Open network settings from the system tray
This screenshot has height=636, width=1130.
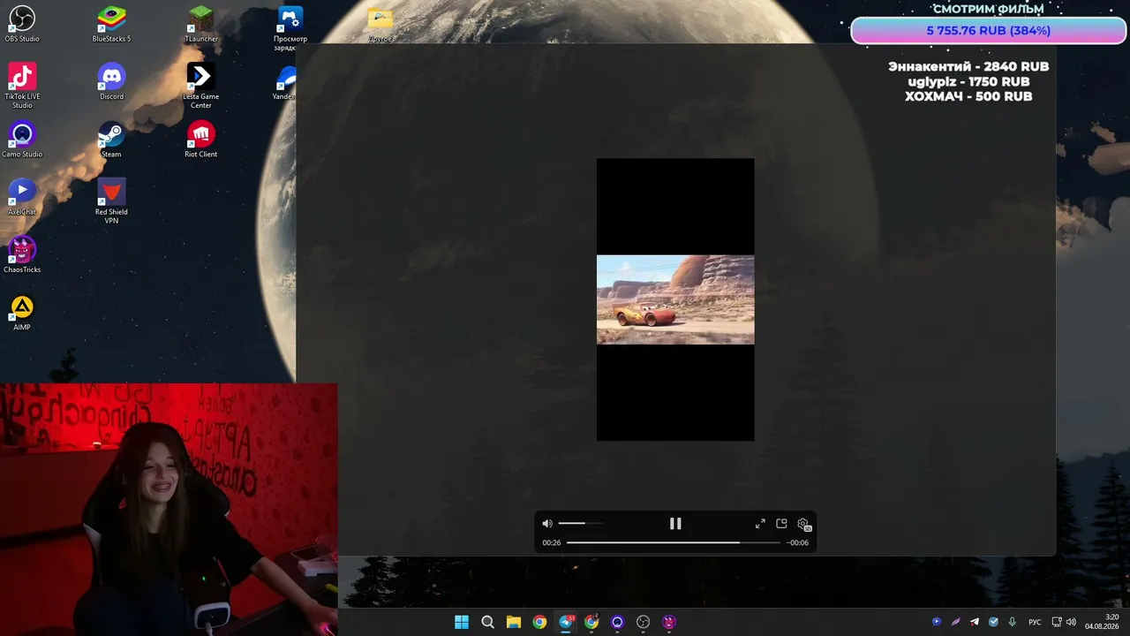[x=1057, y=622]
